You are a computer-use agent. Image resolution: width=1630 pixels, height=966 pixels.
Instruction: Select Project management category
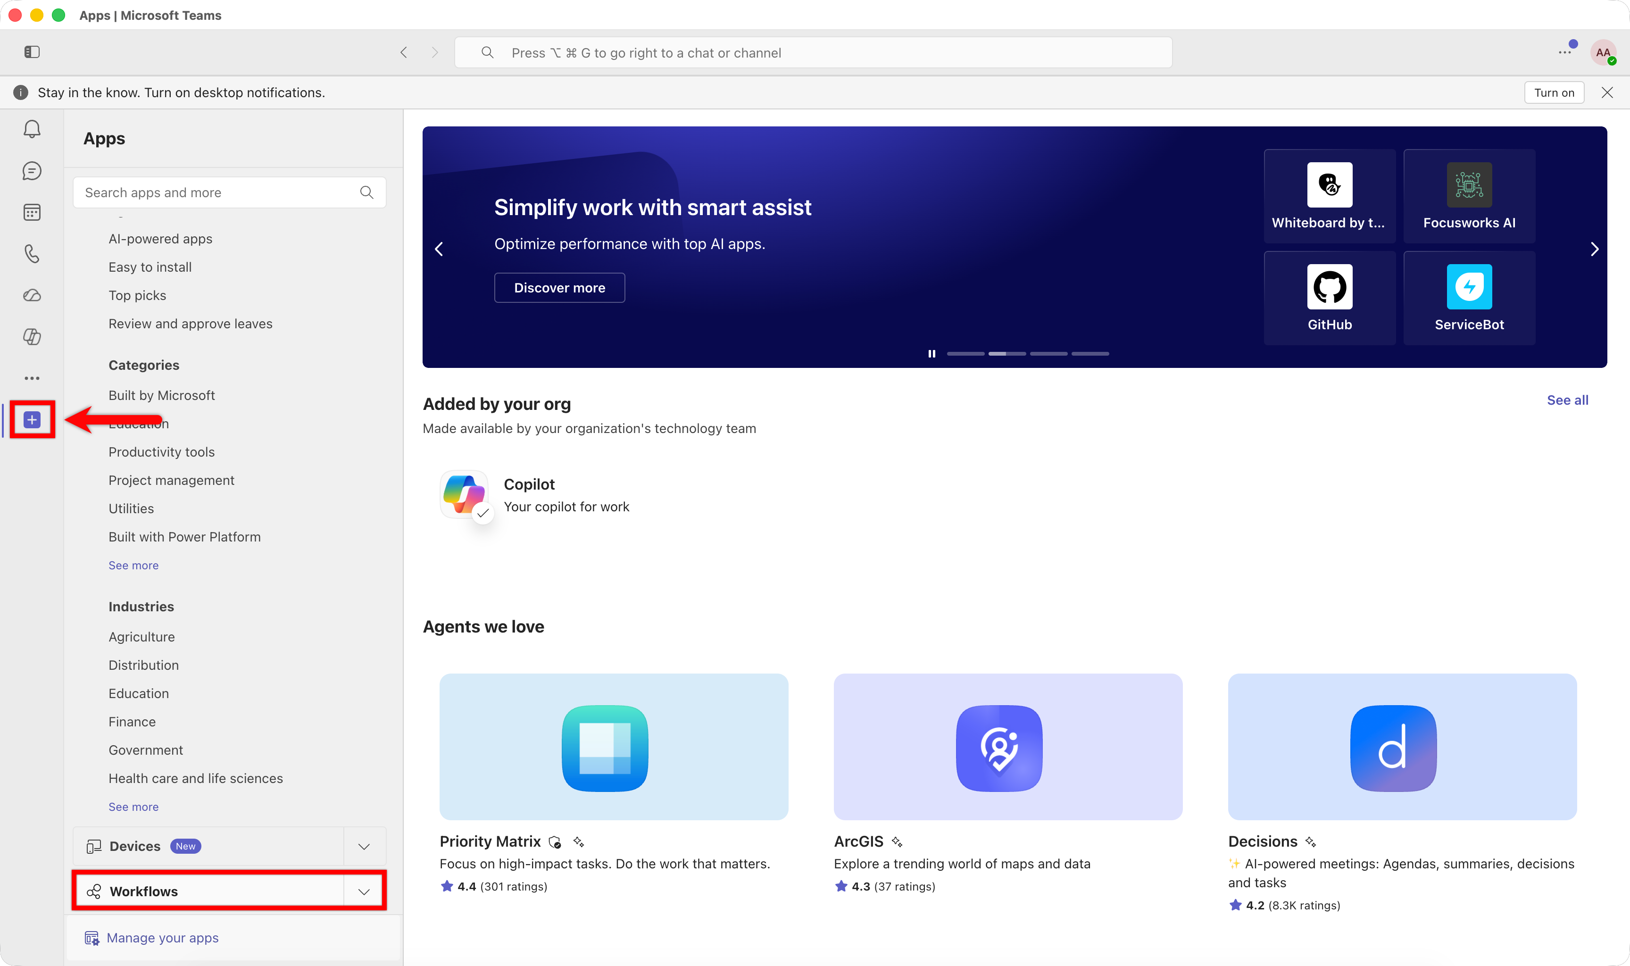(x=171, y=480)
